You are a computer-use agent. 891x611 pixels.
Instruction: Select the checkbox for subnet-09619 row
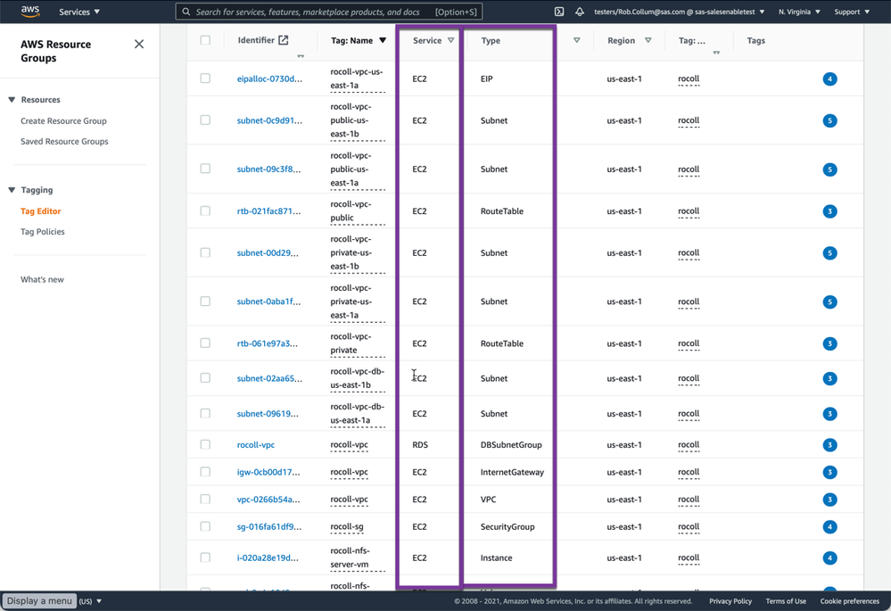point(205,413)
